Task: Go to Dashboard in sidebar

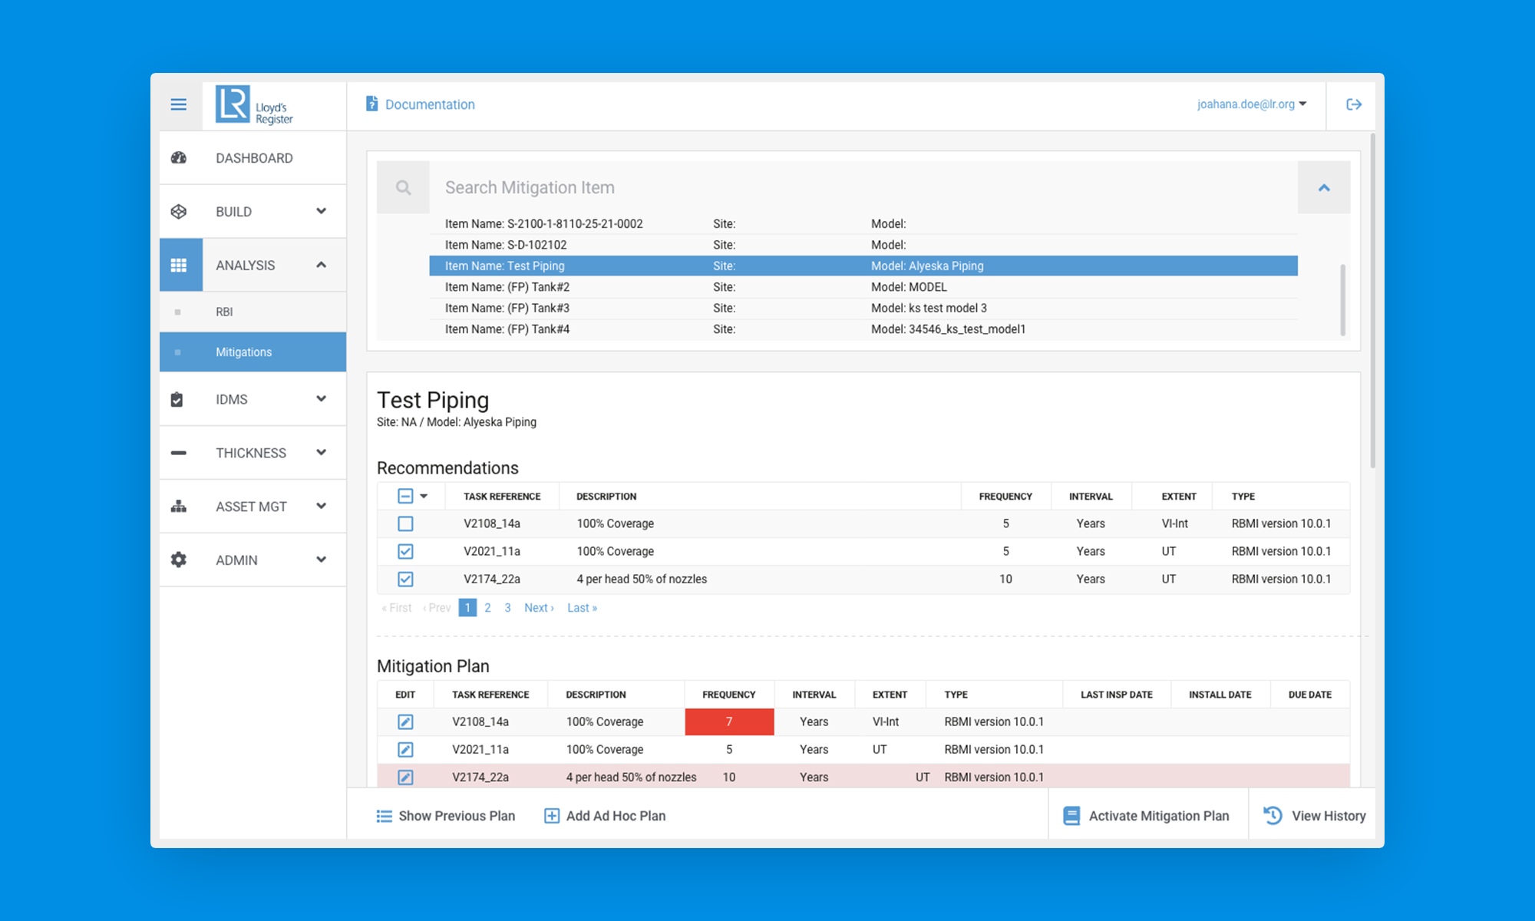Action: (x=253, y=158)
